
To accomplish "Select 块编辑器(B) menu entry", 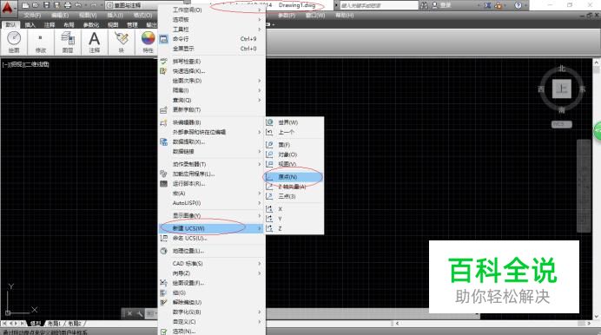I will pos(212,122).
